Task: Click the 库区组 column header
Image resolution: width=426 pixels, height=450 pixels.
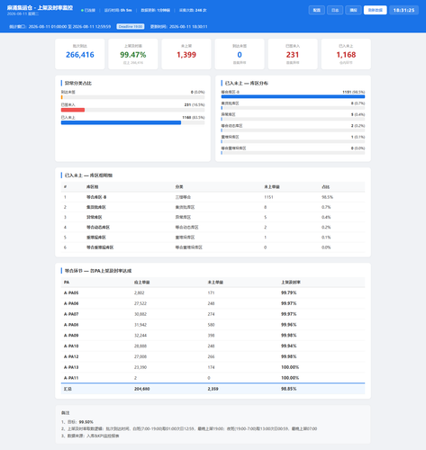Action: pos(92,187)
